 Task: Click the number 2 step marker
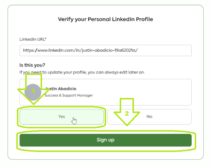pyautogui.click(x=127, y=113)
